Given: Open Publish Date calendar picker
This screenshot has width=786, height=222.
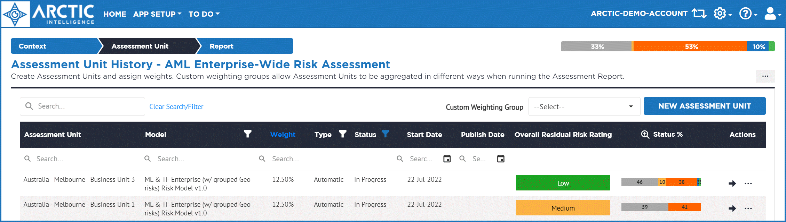Looking at the screenshot, I should 501,159.
